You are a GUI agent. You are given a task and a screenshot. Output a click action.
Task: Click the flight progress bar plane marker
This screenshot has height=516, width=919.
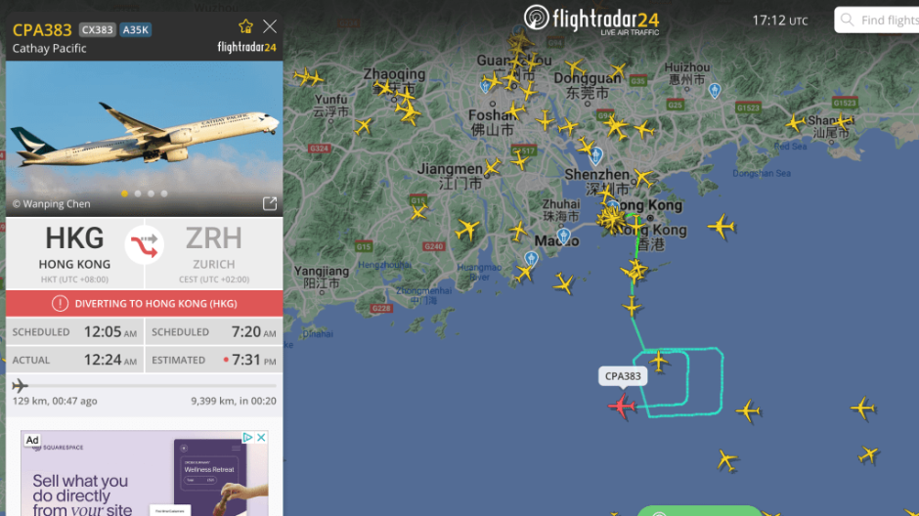(20, 385)
